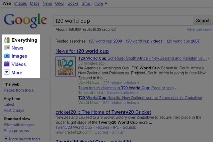Open Gmail in the top bar
Viewport: 213px width, 142px height.
pos(86,3)
